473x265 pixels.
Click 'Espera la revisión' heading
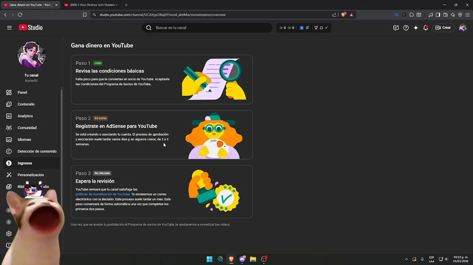point(95,181)
